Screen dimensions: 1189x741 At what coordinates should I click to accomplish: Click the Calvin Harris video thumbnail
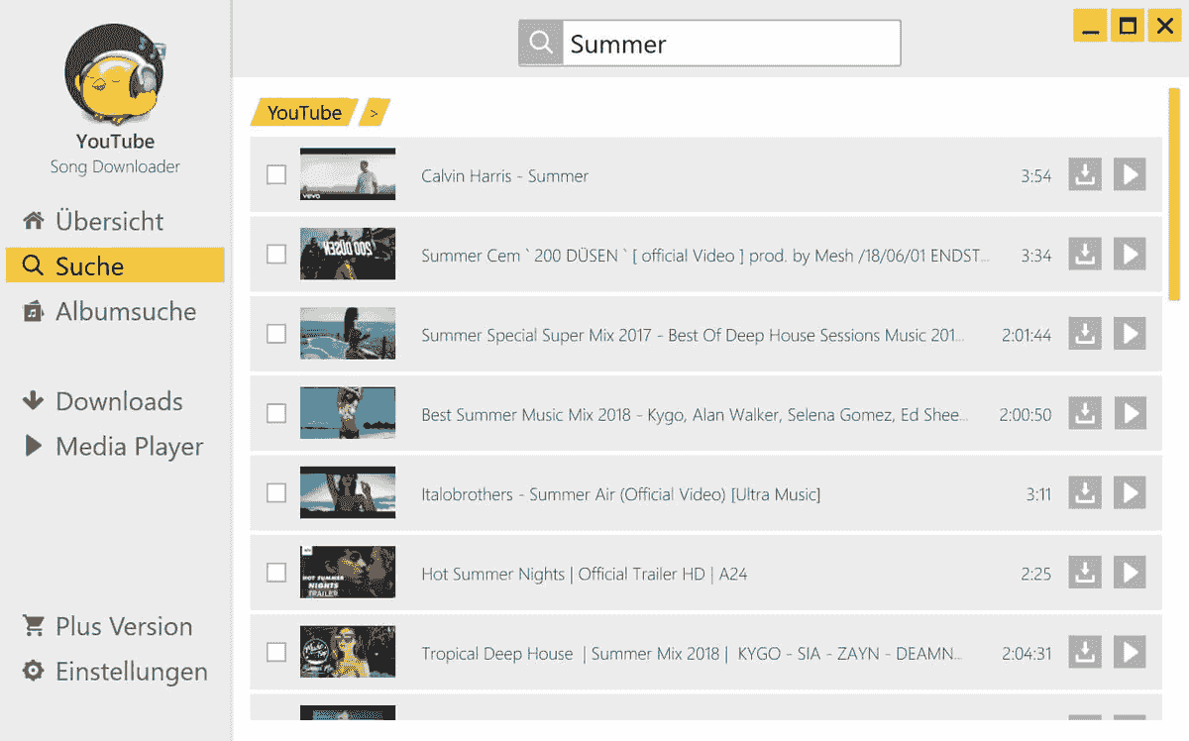(348, 175)
